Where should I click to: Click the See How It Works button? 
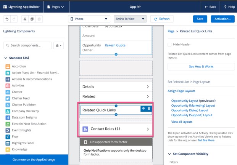[201, 67]
